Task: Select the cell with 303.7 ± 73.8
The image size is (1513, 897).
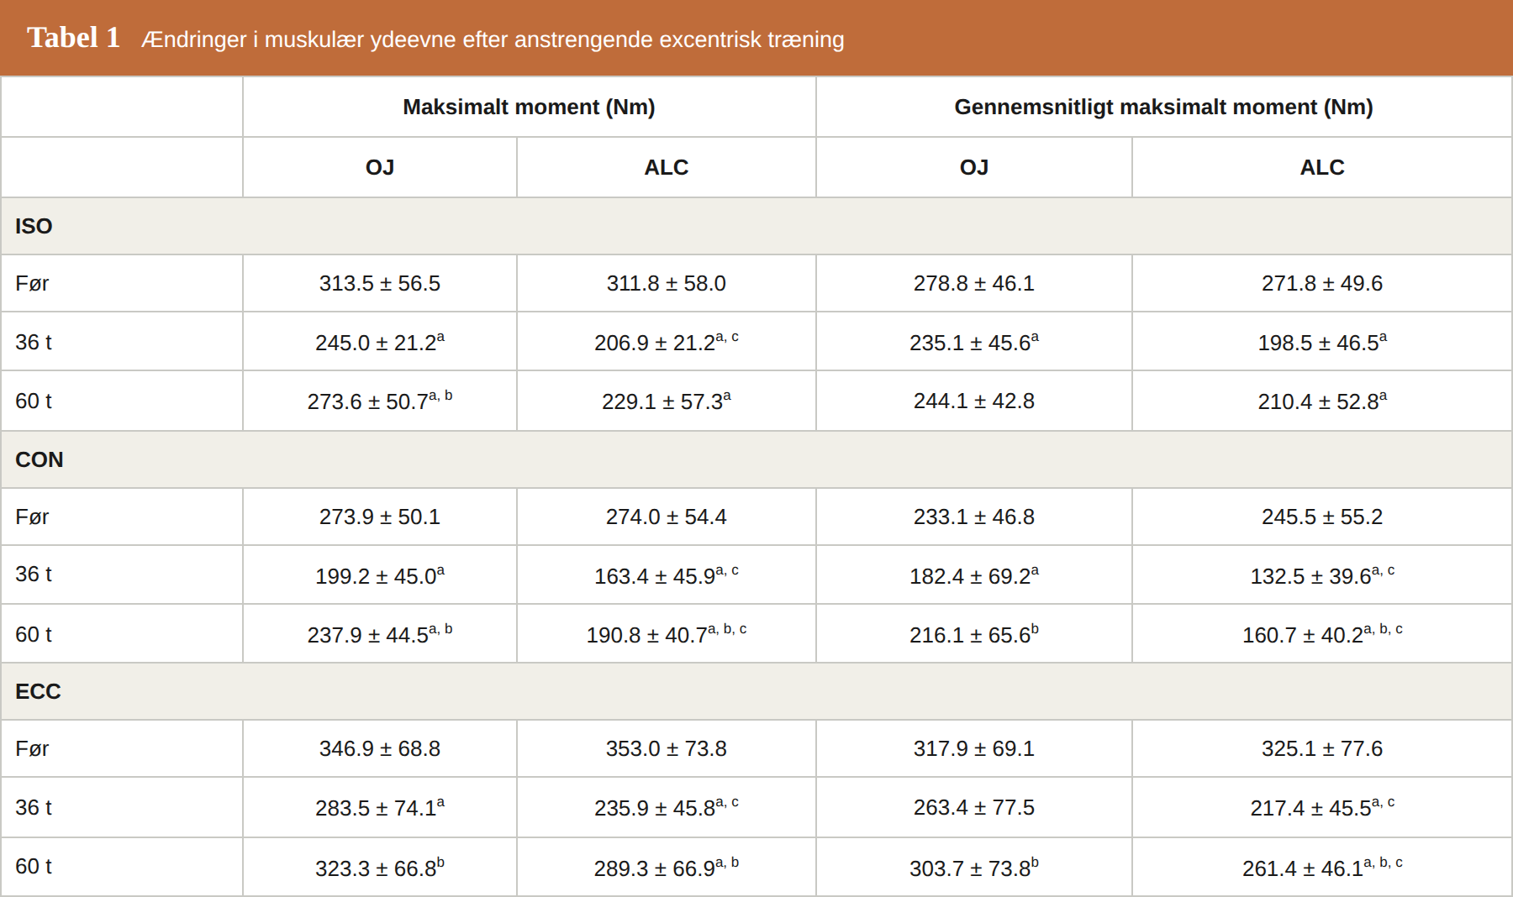Action: point(974,868)
